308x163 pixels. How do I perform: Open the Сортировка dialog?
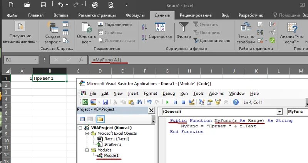(160, 31)
